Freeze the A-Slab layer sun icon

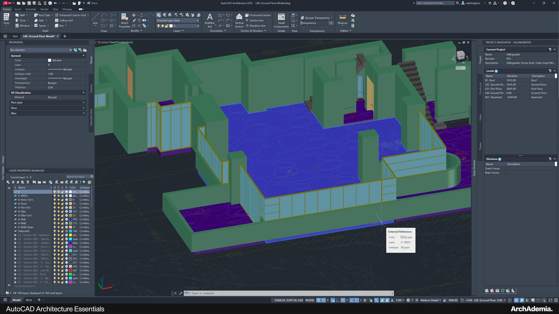coord(59,219)
